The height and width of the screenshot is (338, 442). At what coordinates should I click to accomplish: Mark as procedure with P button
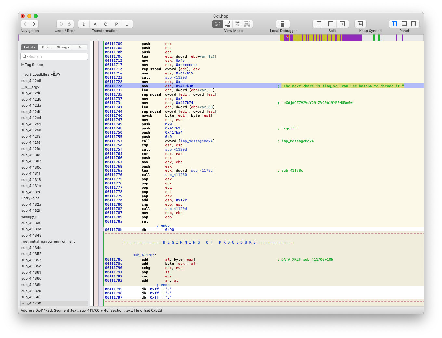(x=116, y=24)
